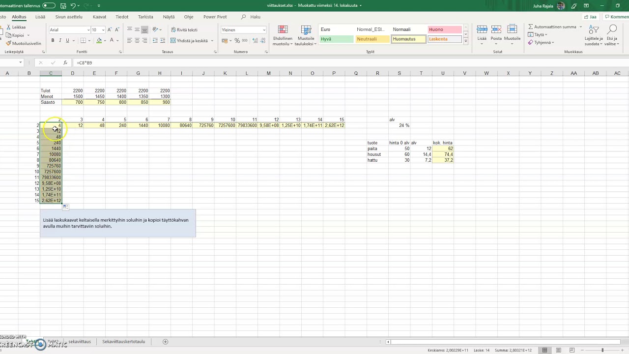Open the Sivun asettelu tab

coord(69,17)
